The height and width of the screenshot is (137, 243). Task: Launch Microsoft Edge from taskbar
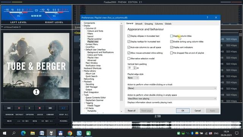click(x=23, y=133)
